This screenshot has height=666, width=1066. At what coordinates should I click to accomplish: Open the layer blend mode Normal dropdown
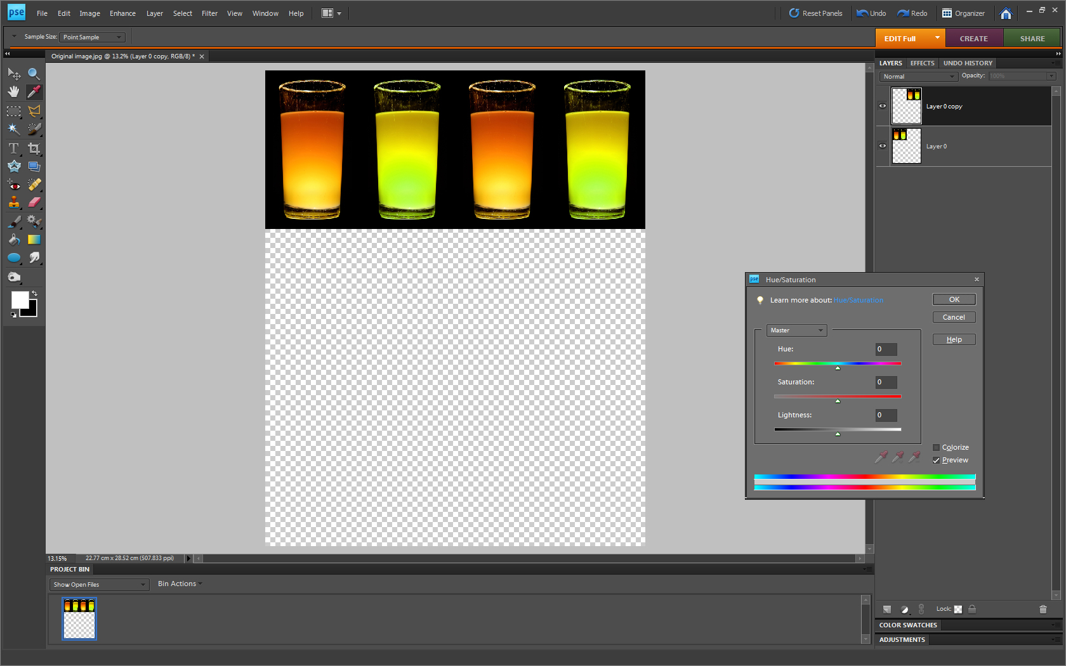click(x=918, y=77)
